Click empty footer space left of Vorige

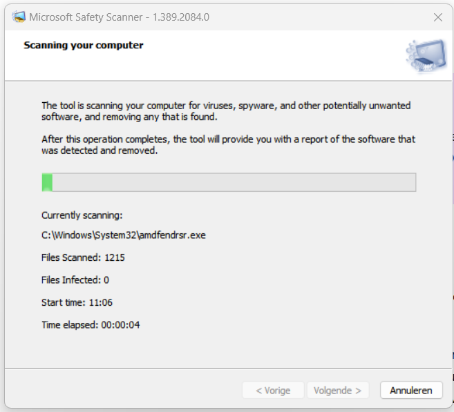[124, 391]
